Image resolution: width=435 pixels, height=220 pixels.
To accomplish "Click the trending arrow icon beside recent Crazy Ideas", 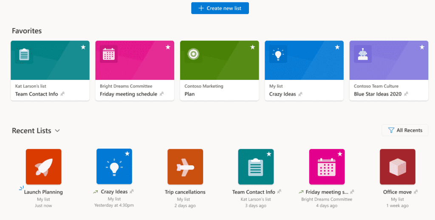I will 96,192.
